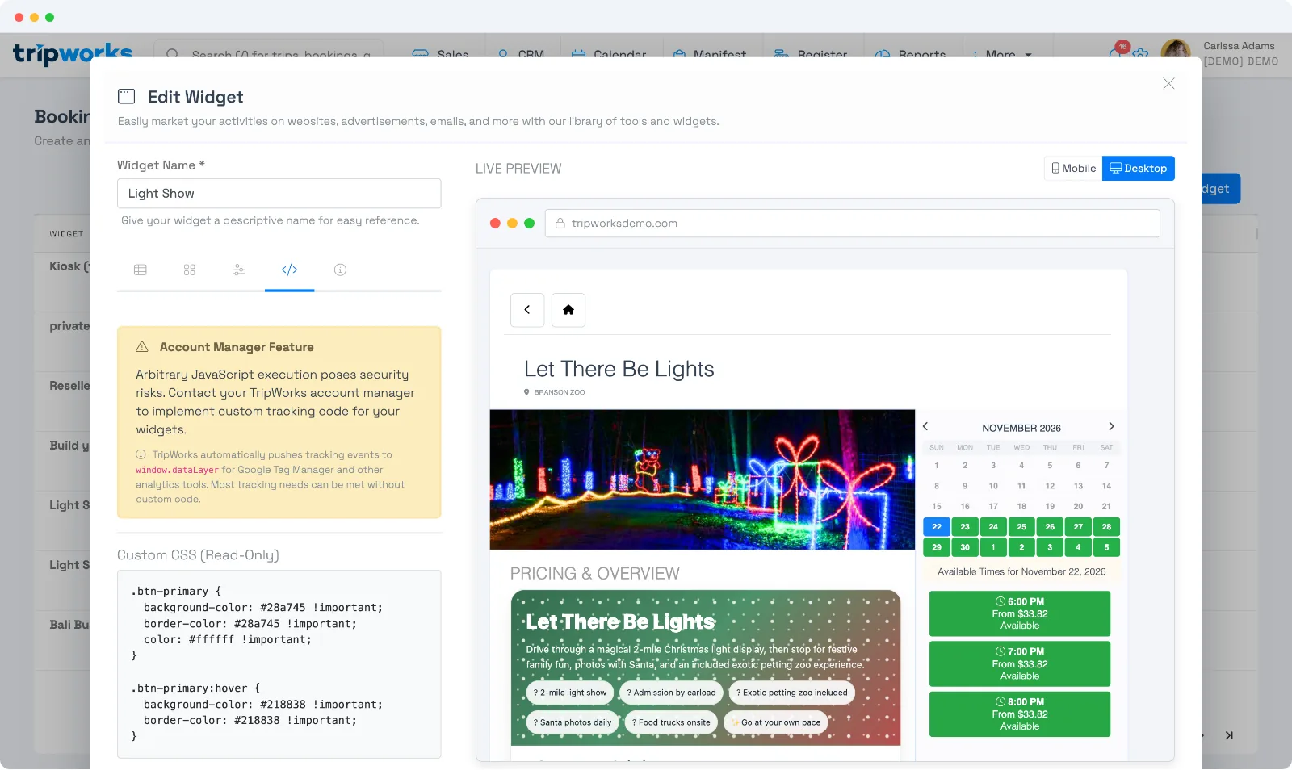Select November 26 on calendar
This screenshot has height=770, width=1292.
click(1050, 527)
